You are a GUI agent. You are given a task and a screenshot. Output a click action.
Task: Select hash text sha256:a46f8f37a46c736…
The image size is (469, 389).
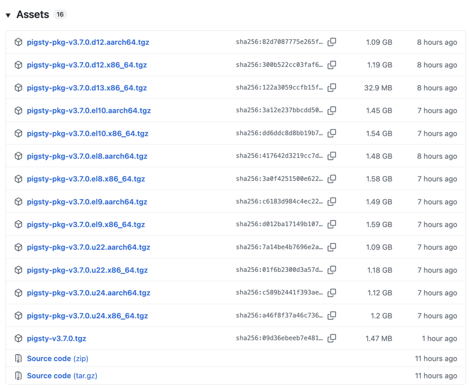(279, 316)
